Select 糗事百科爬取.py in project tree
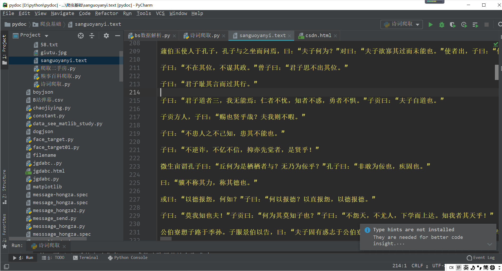 click(x=57, y=76)
